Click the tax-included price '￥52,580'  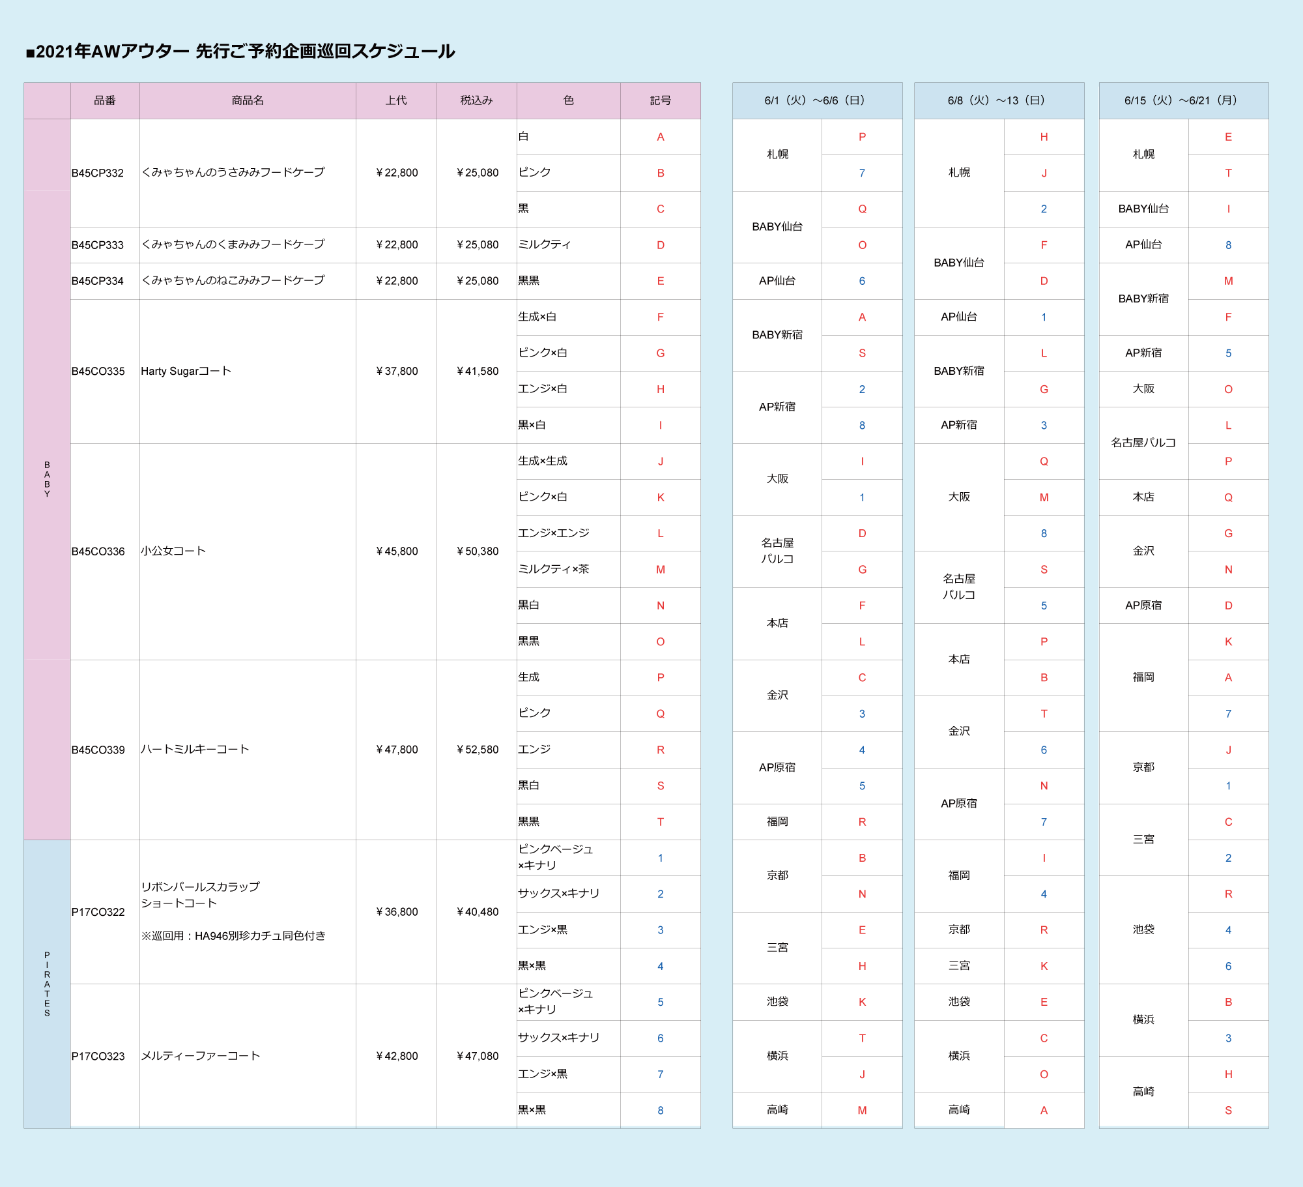tap(477, 750)
